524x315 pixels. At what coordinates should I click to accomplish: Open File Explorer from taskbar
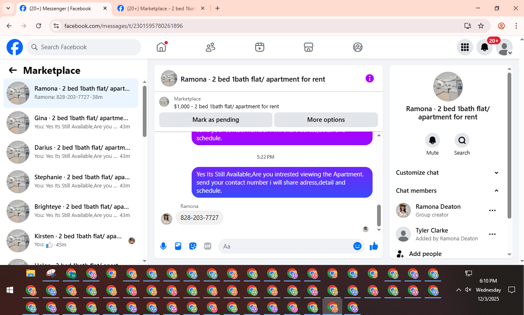(x=31, y=273)
